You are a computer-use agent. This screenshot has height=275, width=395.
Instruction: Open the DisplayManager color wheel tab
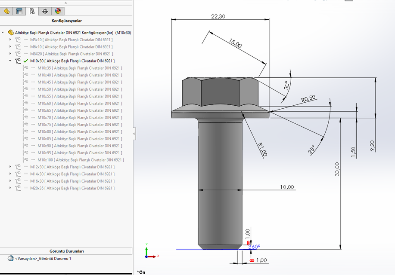pyautogui.click(x=59, y=11)
